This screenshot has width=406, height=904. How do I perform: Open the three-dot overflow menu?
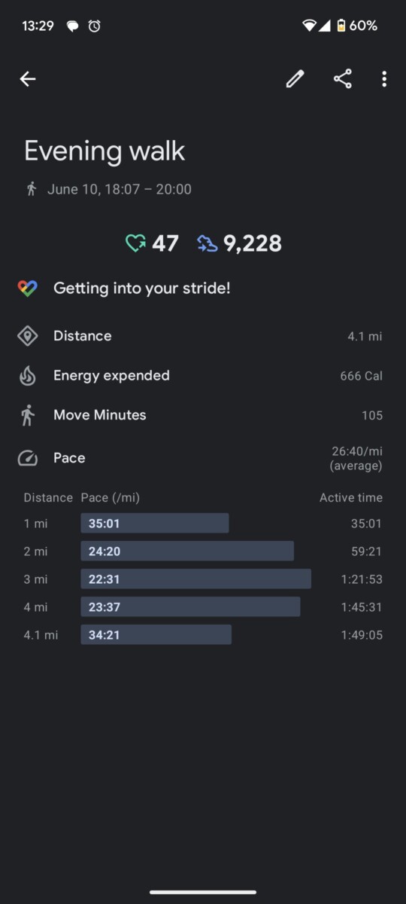[384, 79]
